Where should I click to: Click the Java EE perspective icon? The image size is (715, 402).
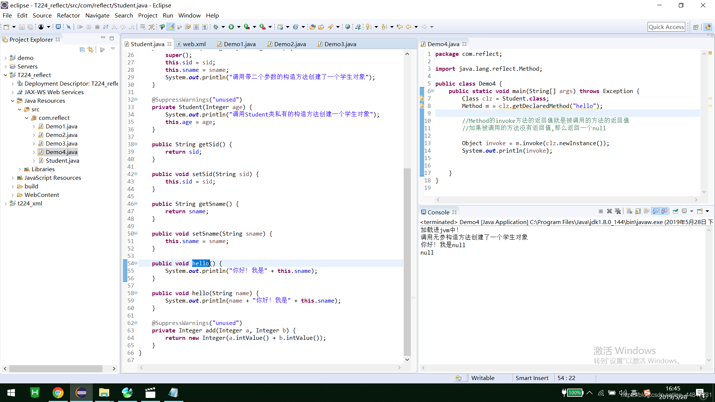708,27
